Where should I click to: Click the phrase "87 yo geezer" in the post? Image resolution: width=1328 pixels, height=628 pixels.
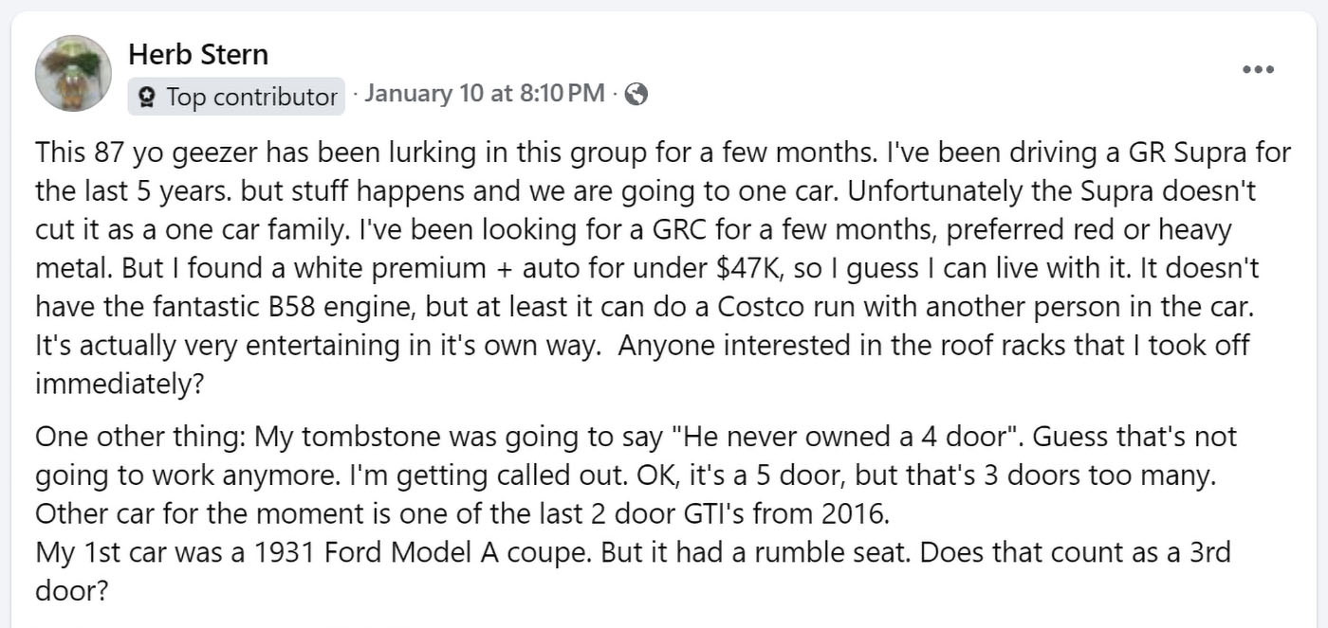(x=199, y=152)
